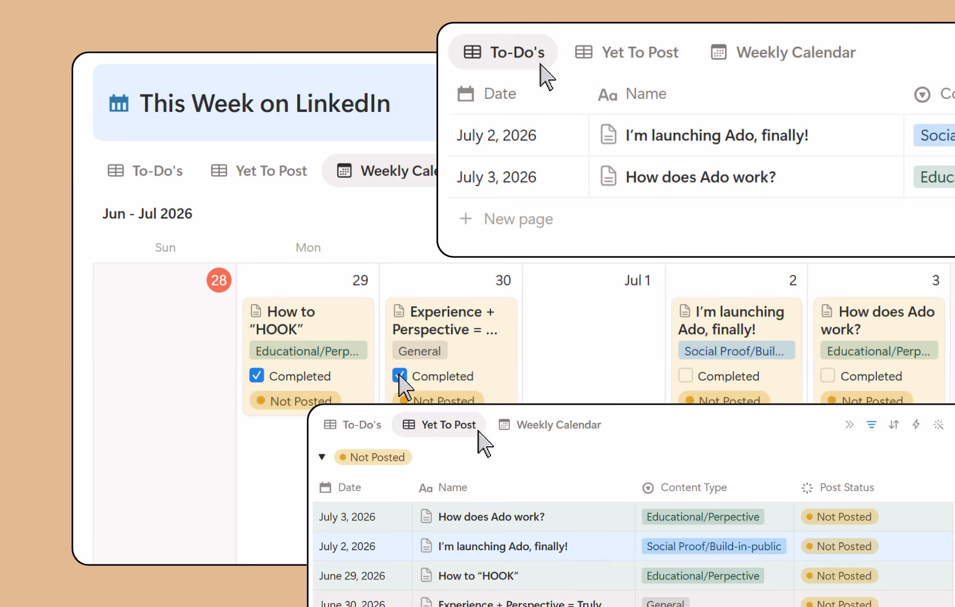Viewport: 955px width, 607px height.
Task: Click today's date 28 in calendar
Action: coord(219,280)
